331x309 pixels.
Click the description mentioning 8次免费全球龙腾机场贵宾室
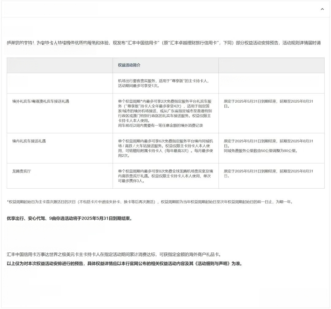point(165,176)
